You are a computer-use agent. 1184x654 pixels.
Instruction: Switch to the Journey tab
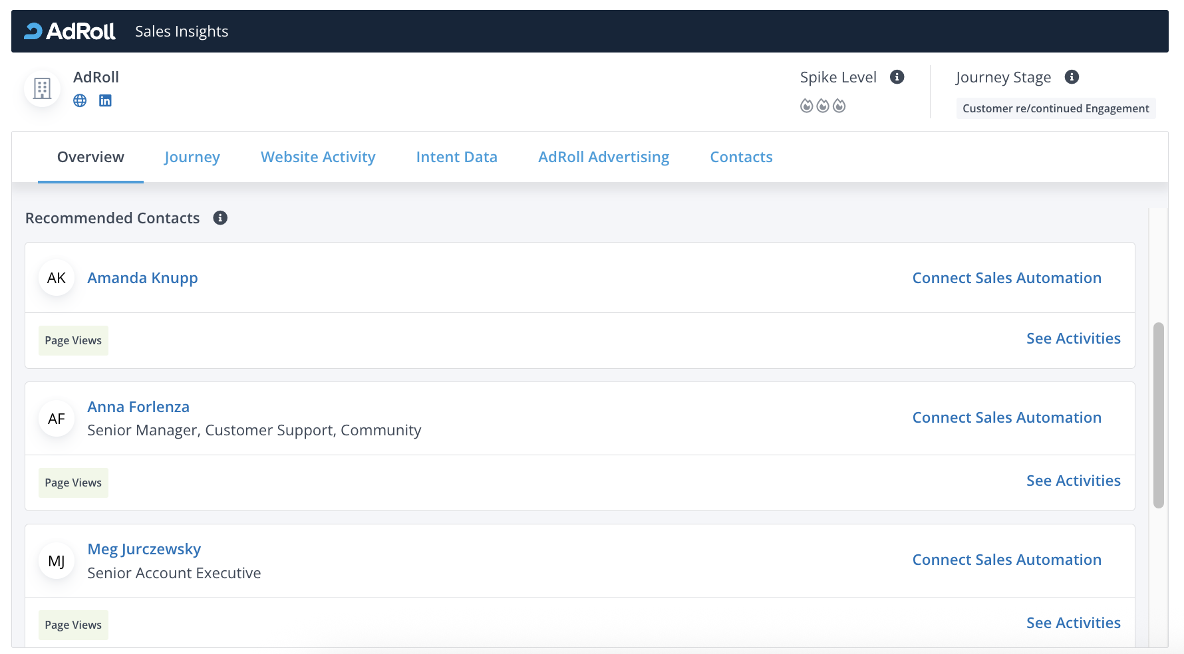click(192, 158)
